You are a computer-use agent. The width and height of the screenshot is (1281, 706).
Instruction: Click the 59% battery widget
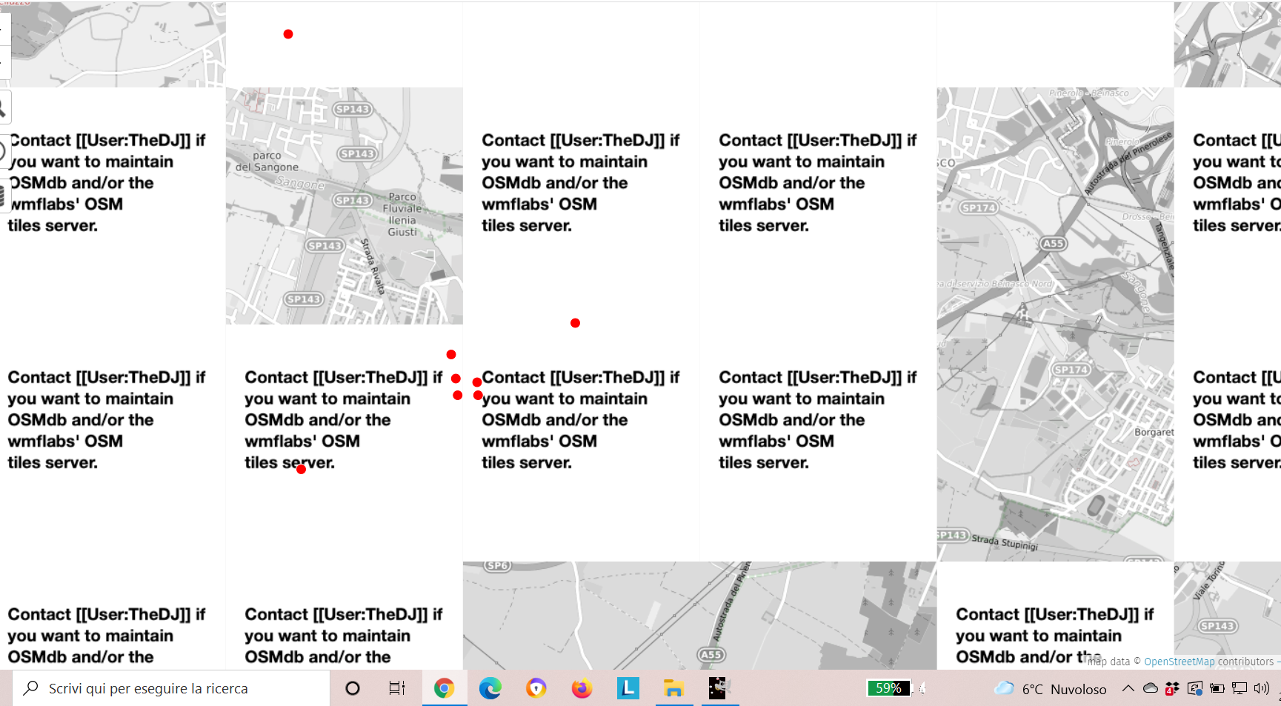pos(888,688)
